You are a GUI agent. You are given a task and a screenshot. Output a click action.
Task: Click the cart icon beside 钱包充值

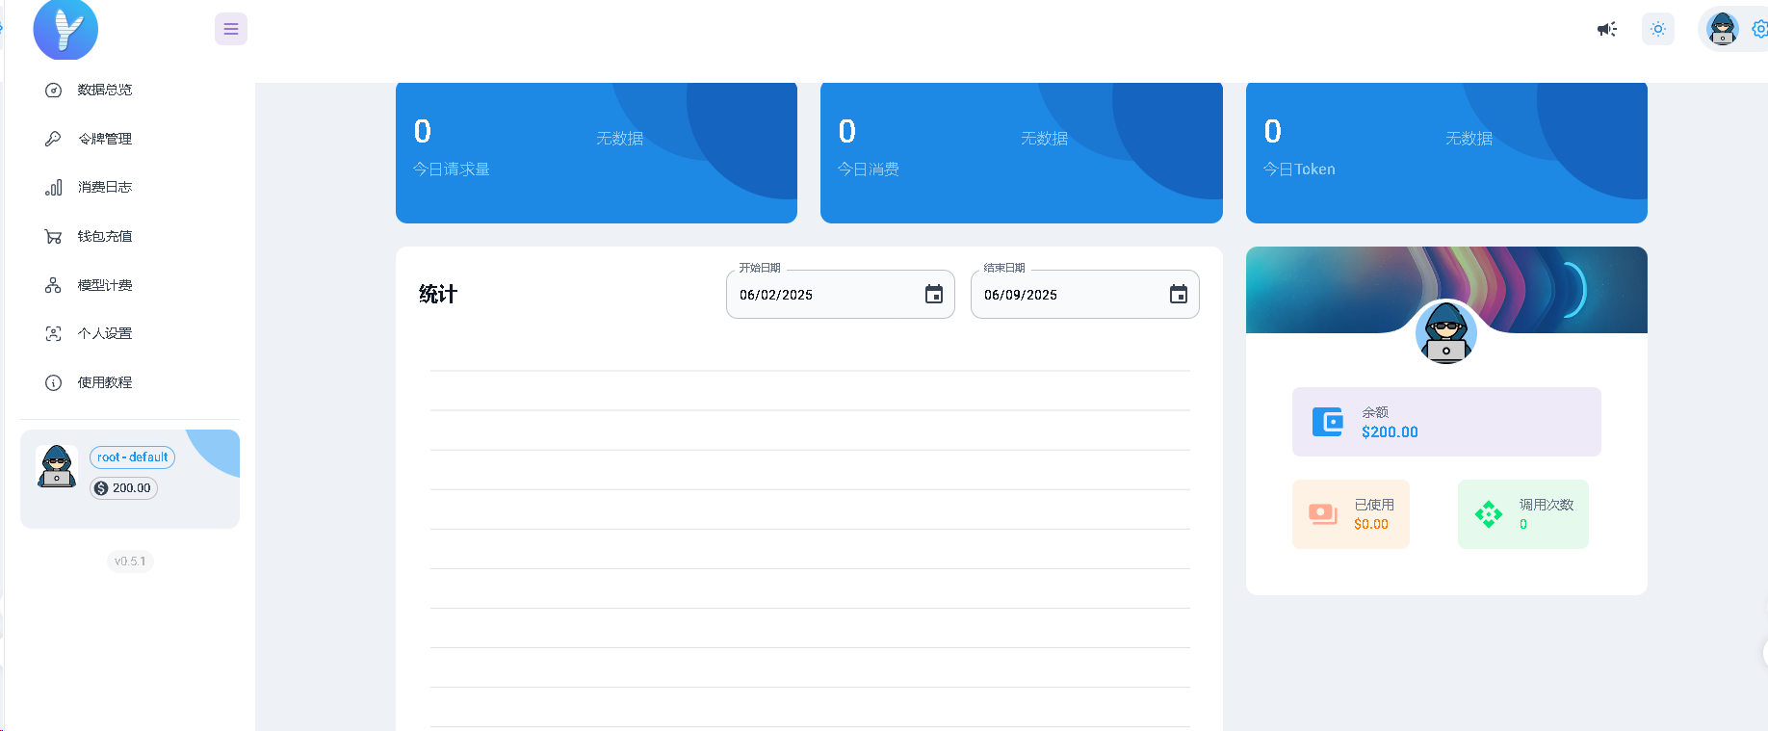(x=54, y=236)
